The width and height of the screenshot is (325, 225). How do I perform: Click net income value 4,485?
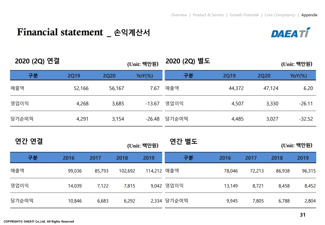(x=237, y=119)
